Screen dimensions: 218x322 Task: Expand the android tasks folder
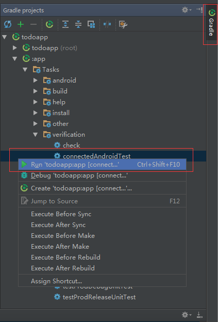[35, 81]
